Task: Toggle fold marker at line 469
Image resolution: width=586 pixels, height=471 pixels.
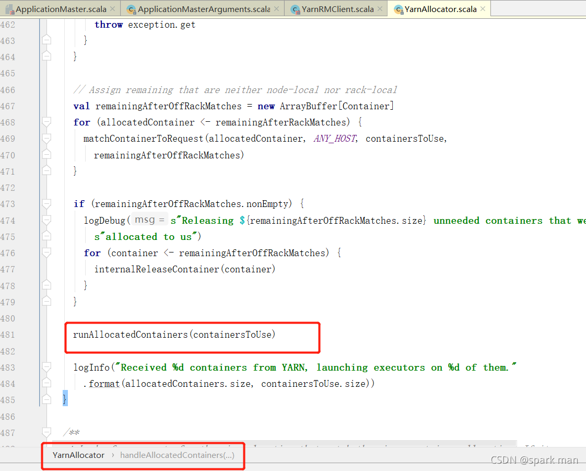Action: coord(46,138)
